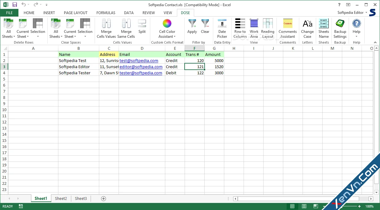Click the macro recording status bar icon

coord(21,206)
